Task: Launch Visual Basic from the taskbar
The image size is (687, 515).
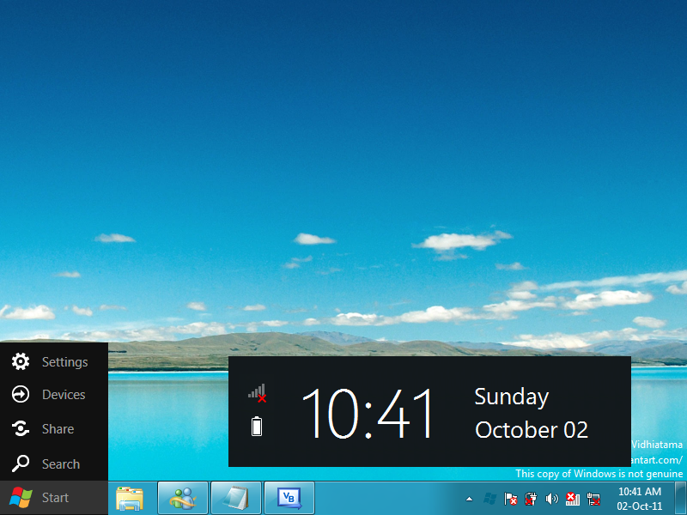Action: click(x=290, y=498)
